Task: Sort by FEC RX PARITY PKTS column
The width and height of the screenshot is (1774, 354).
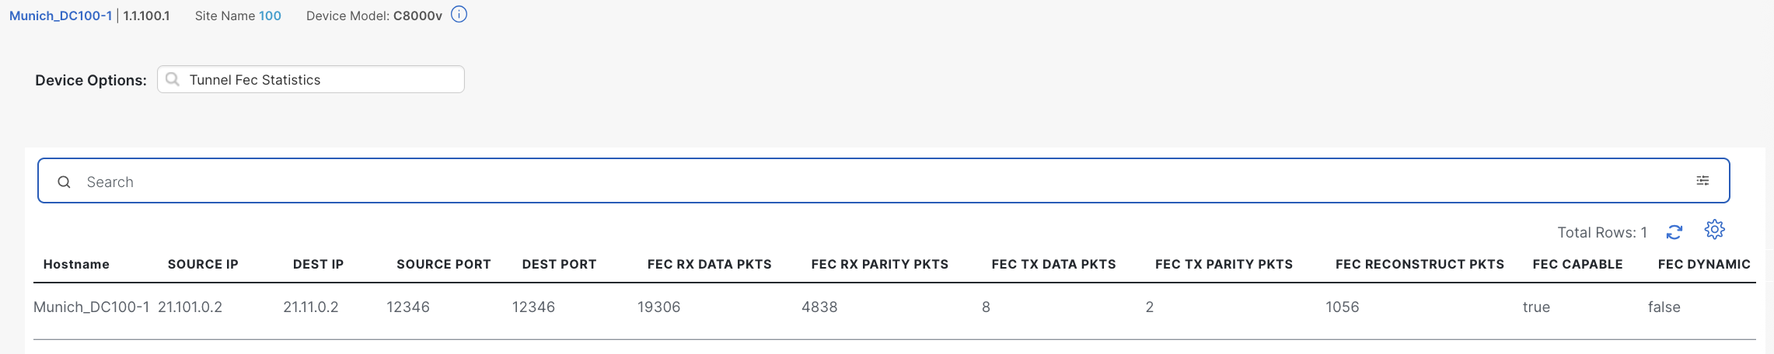Action: [879, 264]
